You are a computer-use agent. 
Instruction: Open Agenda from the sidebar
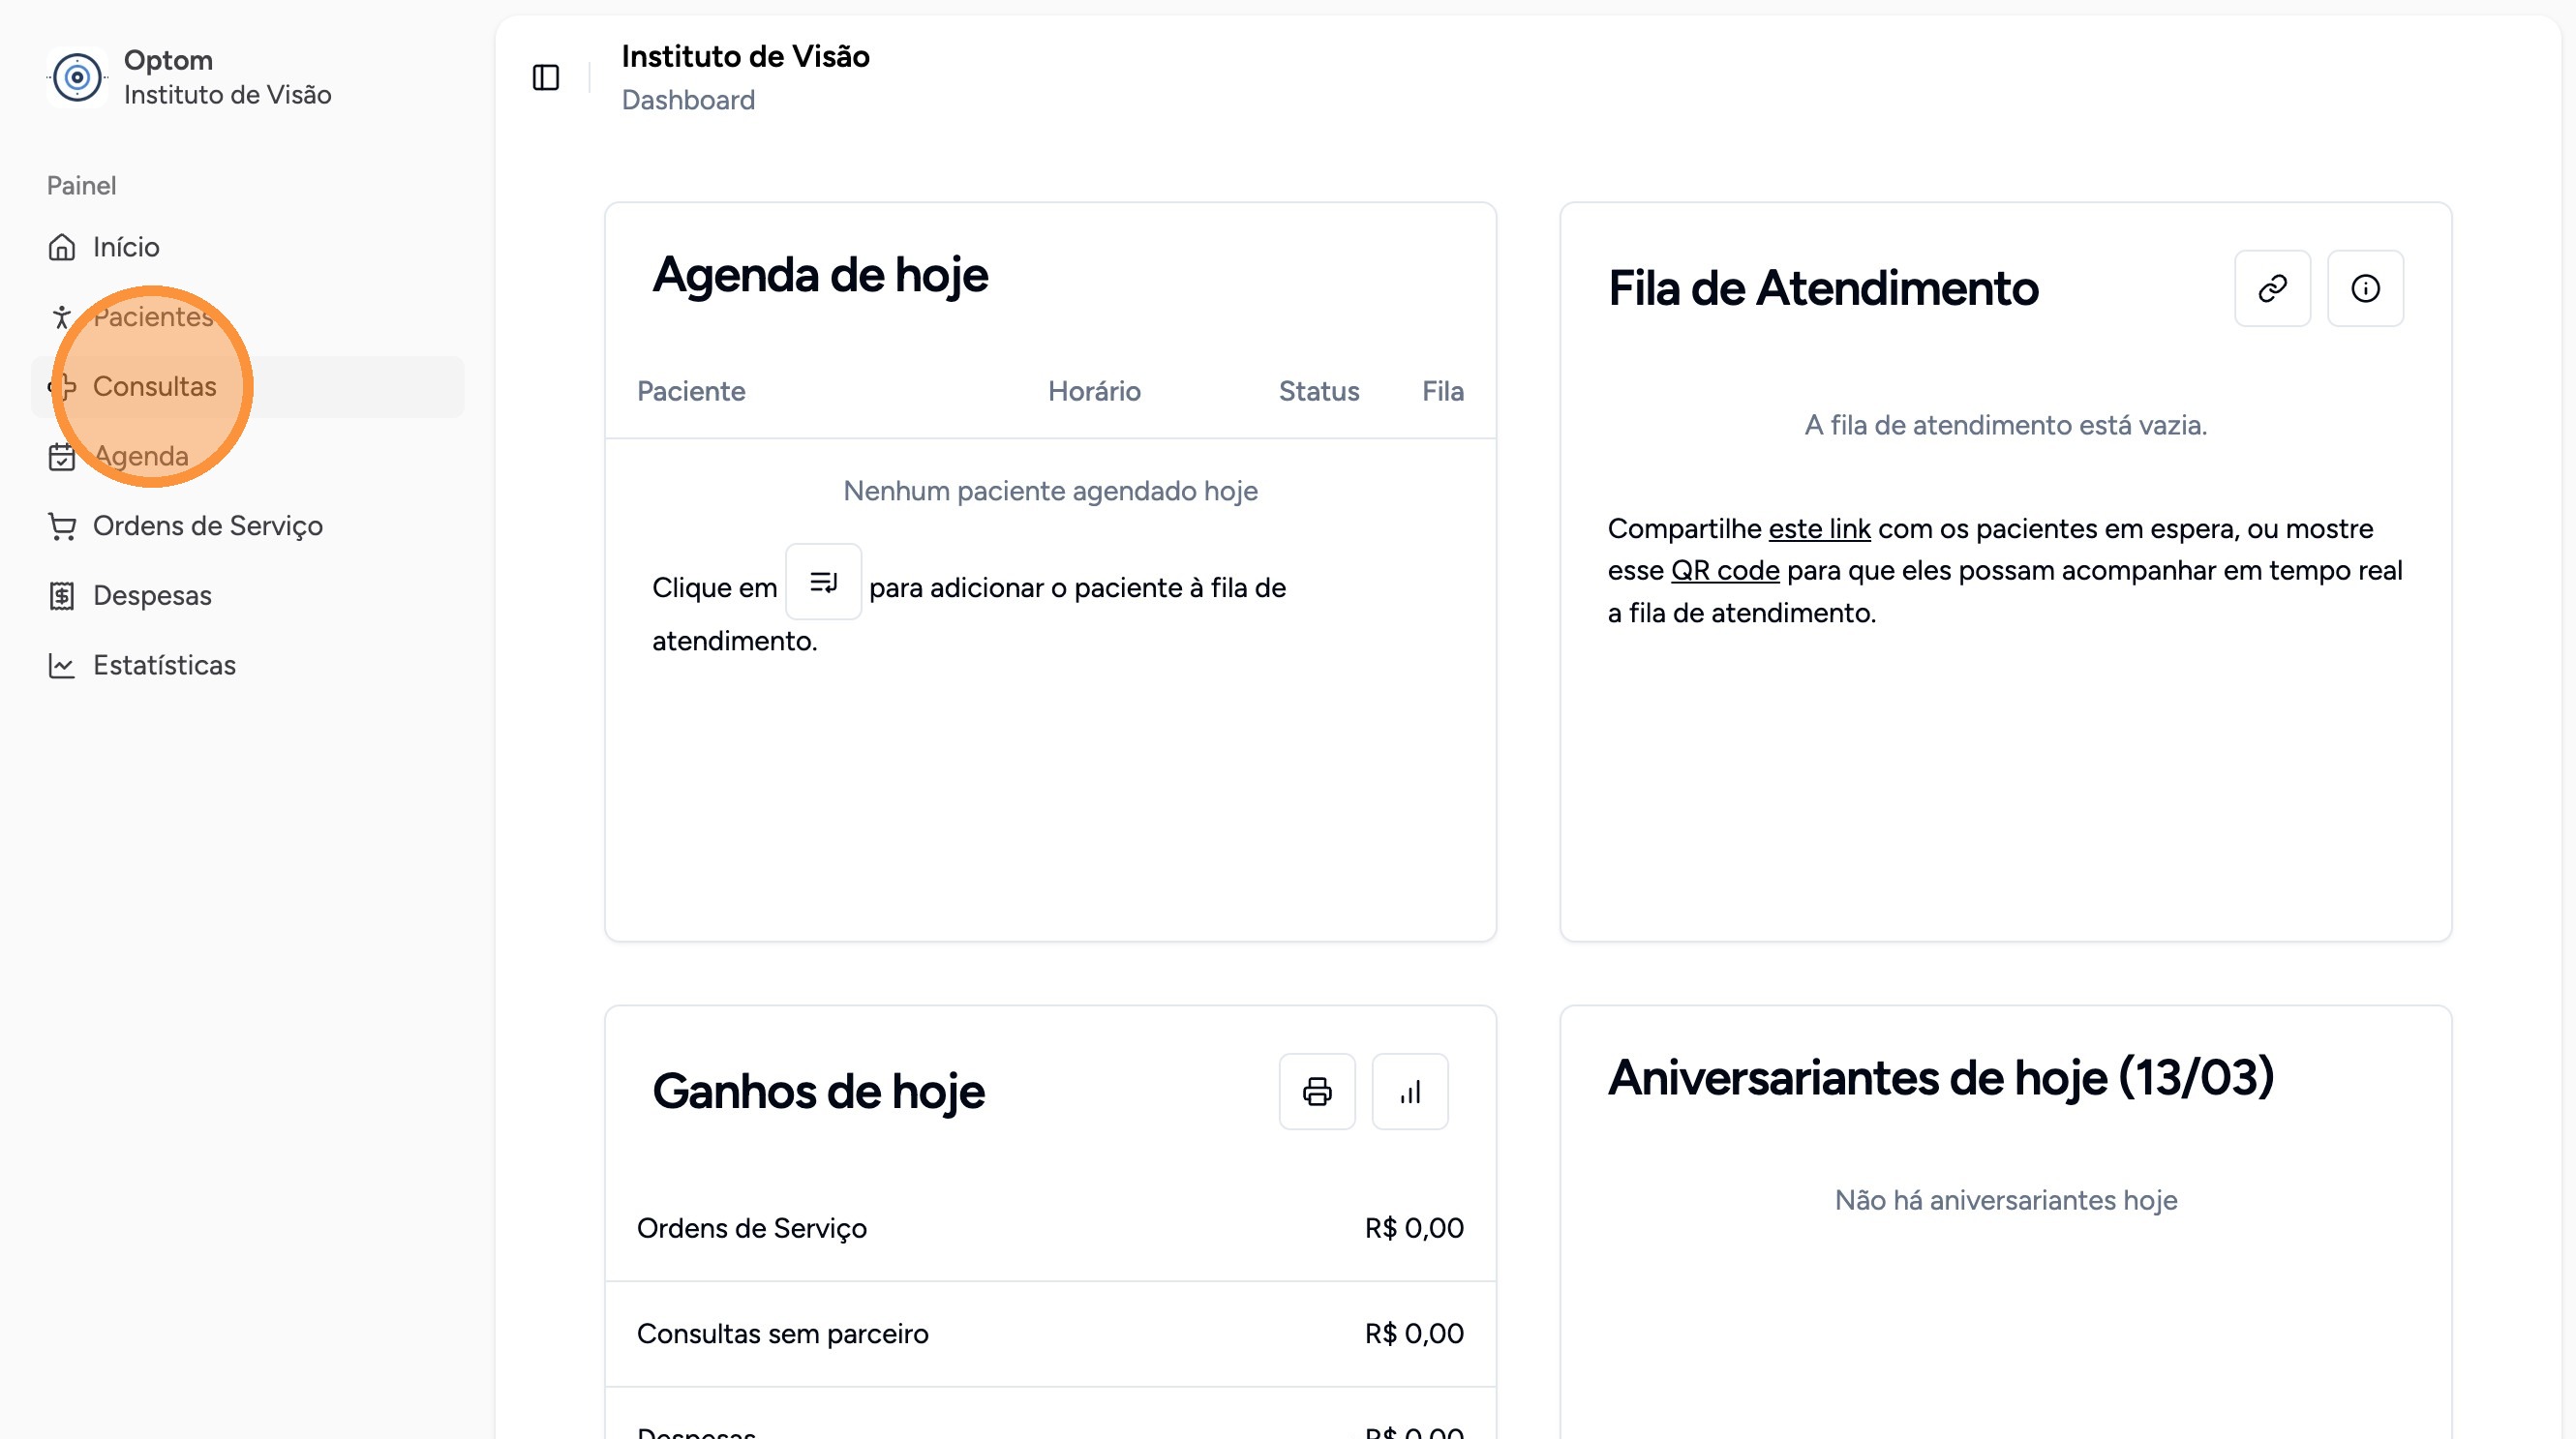pos(141,457)
